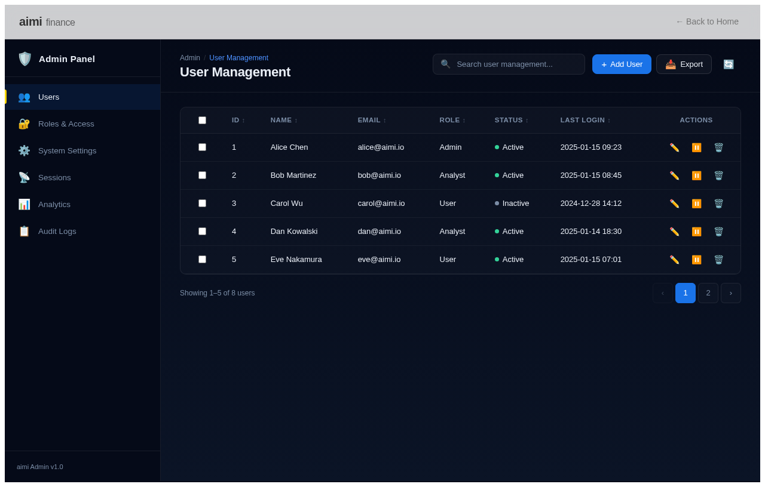The width and height of the screenshot is (765, 487).
Task: Click the aimi finance logo
Action: tap(47, 22)
